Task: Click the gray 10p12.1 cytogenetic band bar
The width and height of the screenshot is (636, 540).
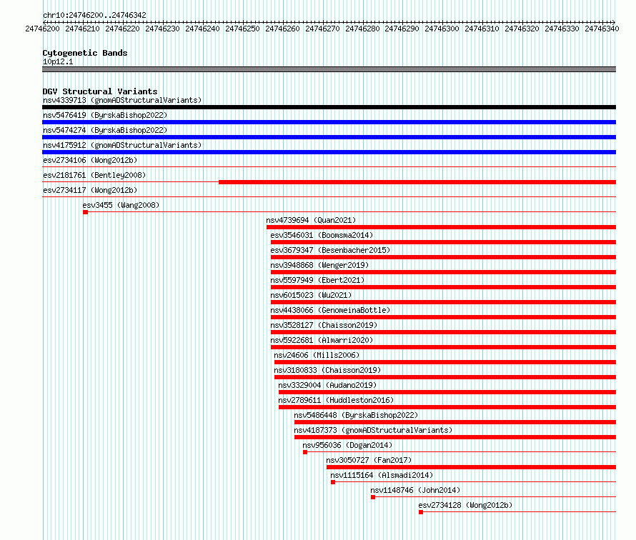Action: pos(329,69)
